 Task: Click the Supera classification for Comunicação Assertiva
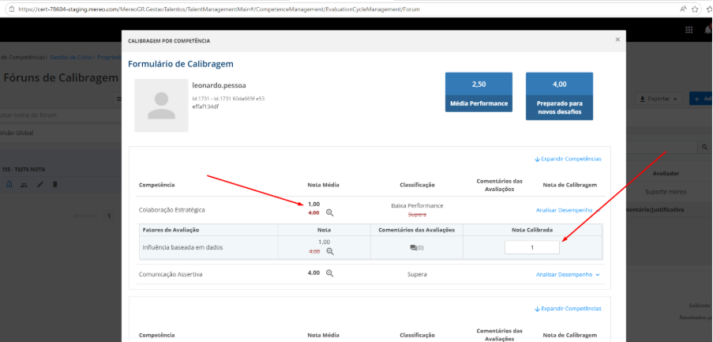pos(417,275)
